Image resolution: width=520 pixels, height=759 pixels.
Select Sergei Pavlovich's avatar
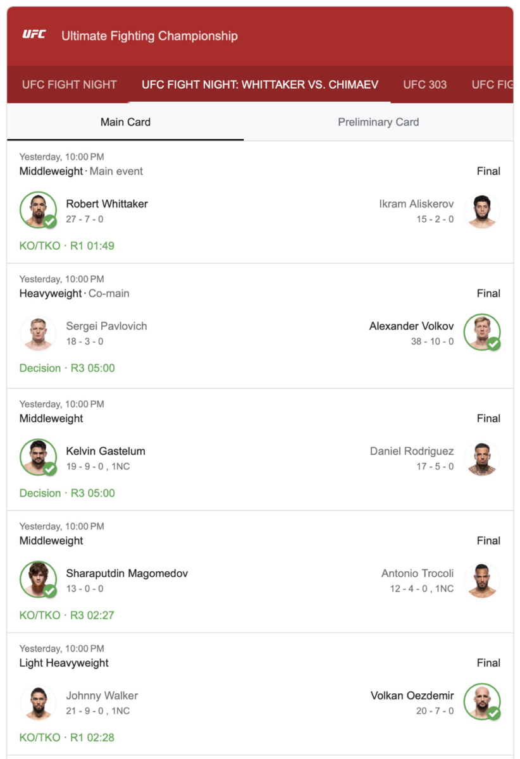tap(38, 333)
